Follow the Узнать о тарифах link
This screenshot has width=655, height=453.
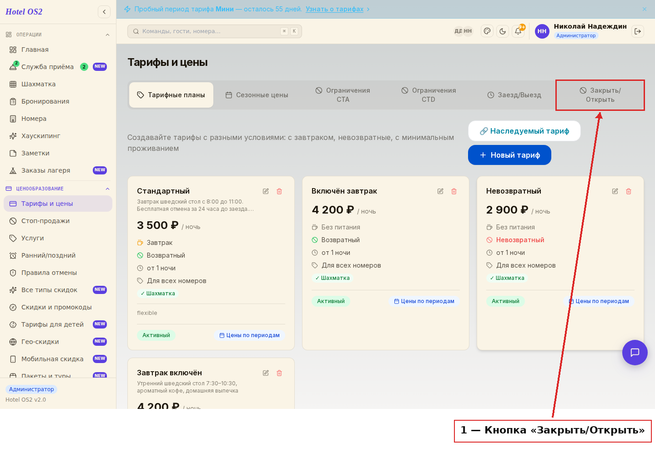click(x=334, y=9)
